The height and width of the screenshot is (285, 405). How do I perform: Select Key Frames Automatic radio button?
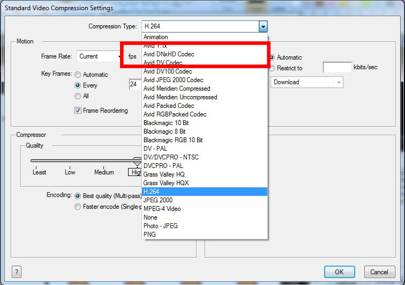[78, 75]
